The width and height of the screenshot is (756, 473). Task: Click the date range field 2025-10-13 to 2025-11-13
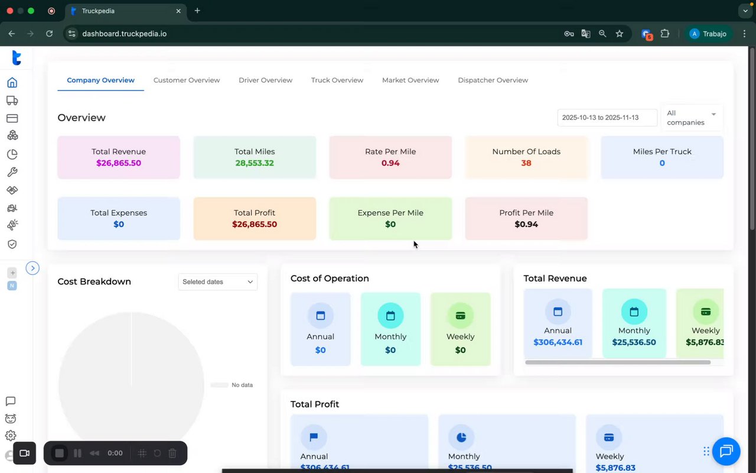click(x=607, y=118)
